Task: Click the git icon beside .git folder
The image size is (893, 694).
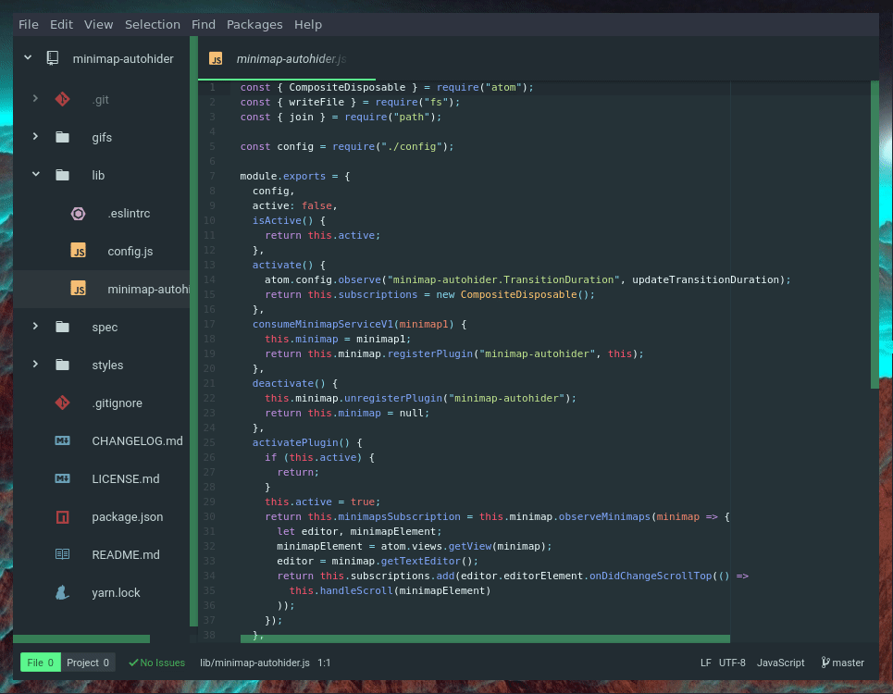Action: pos(62,99)
